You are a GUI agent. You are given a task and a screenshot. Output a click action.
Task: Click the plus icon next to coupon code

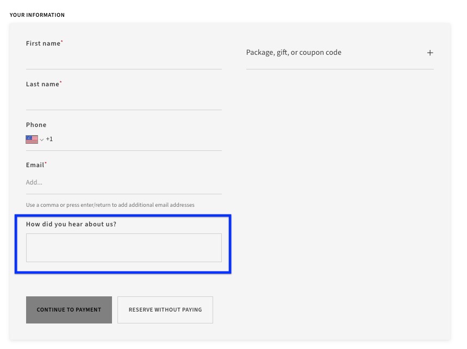[430, 53]
